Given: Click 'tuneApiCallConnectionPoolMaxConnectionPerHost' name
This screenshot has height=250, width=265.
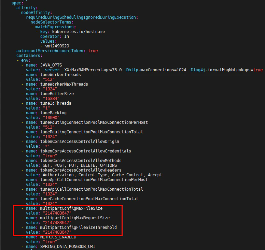Looking at the screenshot, I should pos(94,180).
